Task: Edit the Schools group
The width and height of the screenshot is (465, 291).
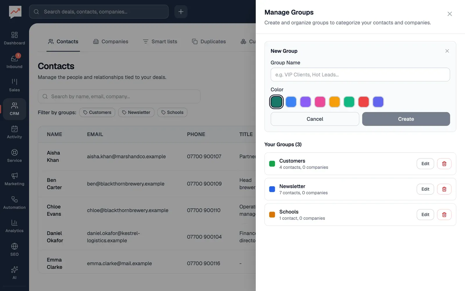Action: [x=425, y=214]
